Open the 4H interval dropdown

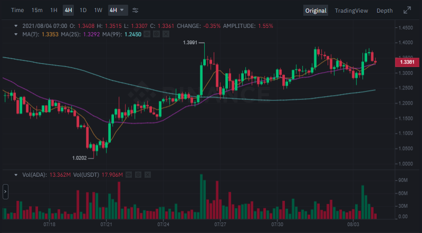117,11
